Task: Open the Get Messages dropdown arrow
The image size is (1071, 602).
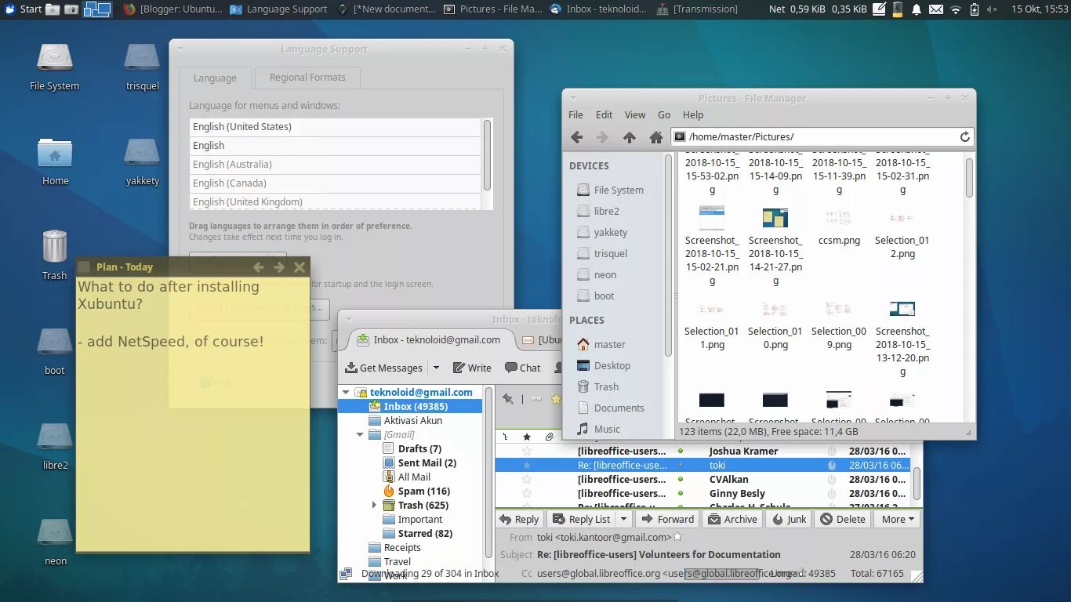Action: tap(436, 368)
